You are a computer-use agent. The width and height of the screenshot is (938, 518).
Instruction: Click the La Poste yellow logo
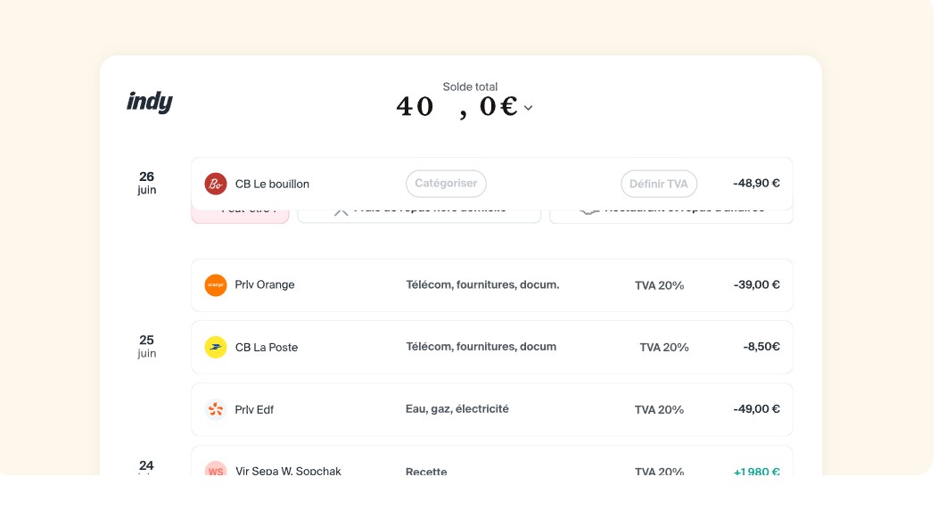(x=216, y=348)
